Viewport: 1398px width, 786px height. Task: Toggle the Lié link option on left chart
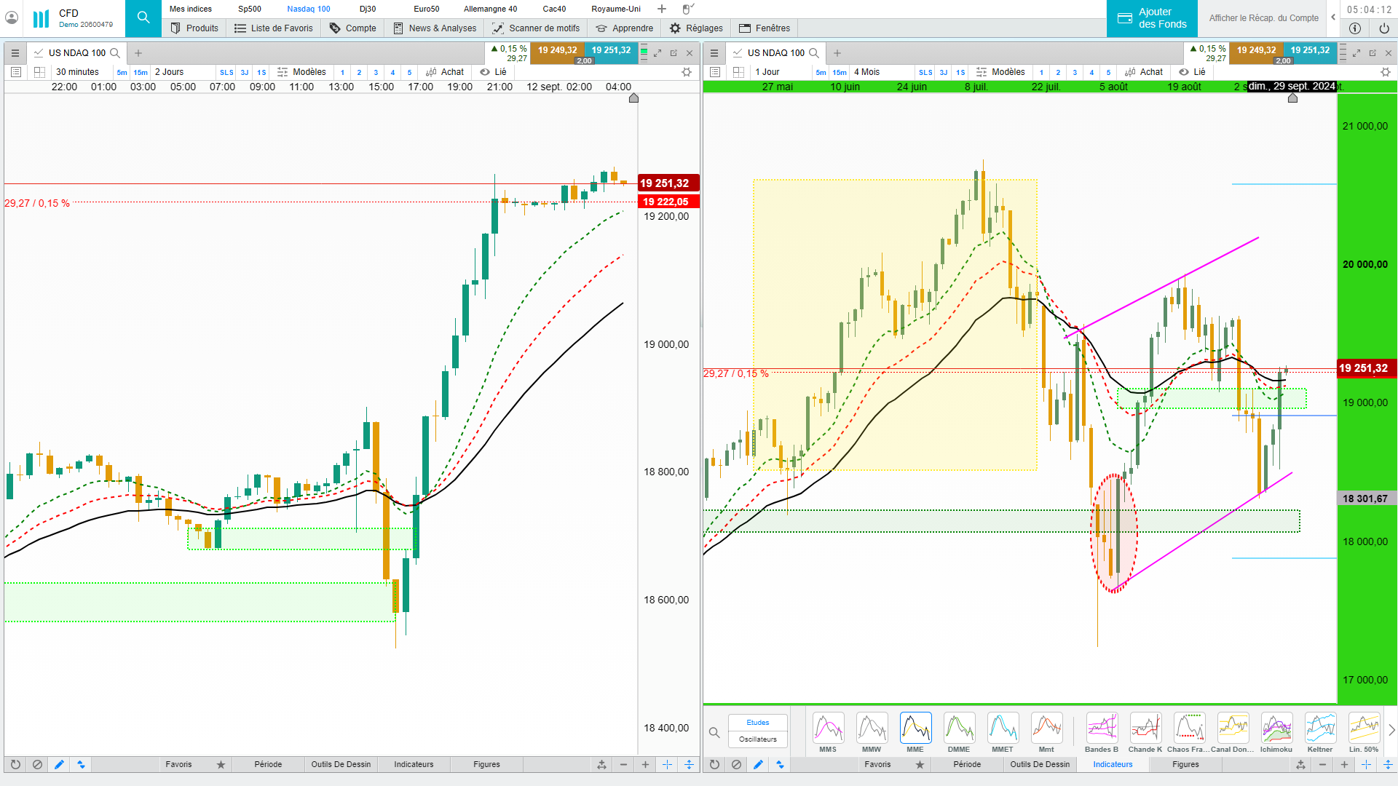[x=494, y=72]
